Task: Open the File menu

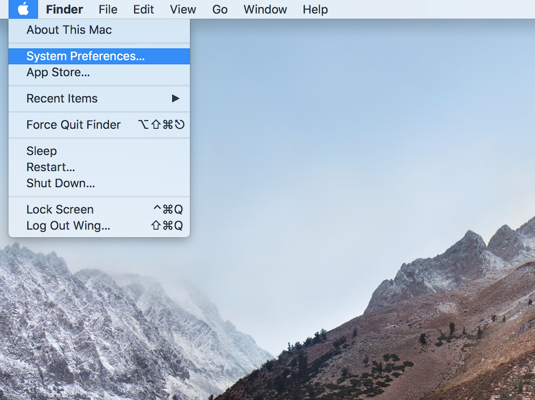Action: tap(108, 9)
